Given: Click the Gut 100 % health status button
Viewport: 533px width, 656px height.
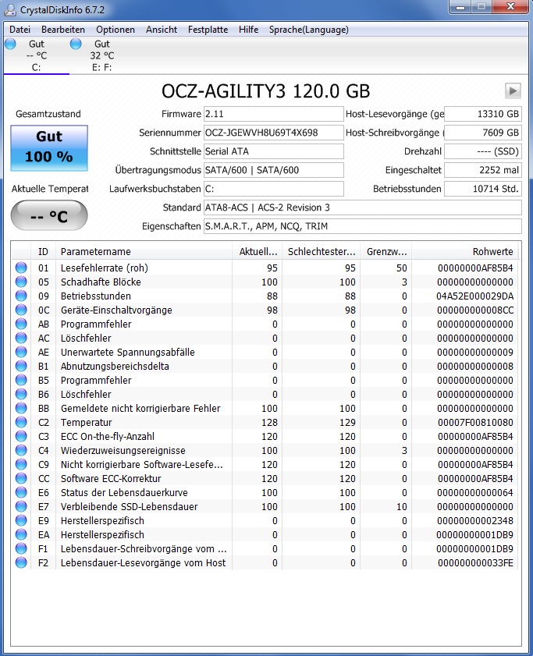Looking at the screenshot, I should 49,147.
